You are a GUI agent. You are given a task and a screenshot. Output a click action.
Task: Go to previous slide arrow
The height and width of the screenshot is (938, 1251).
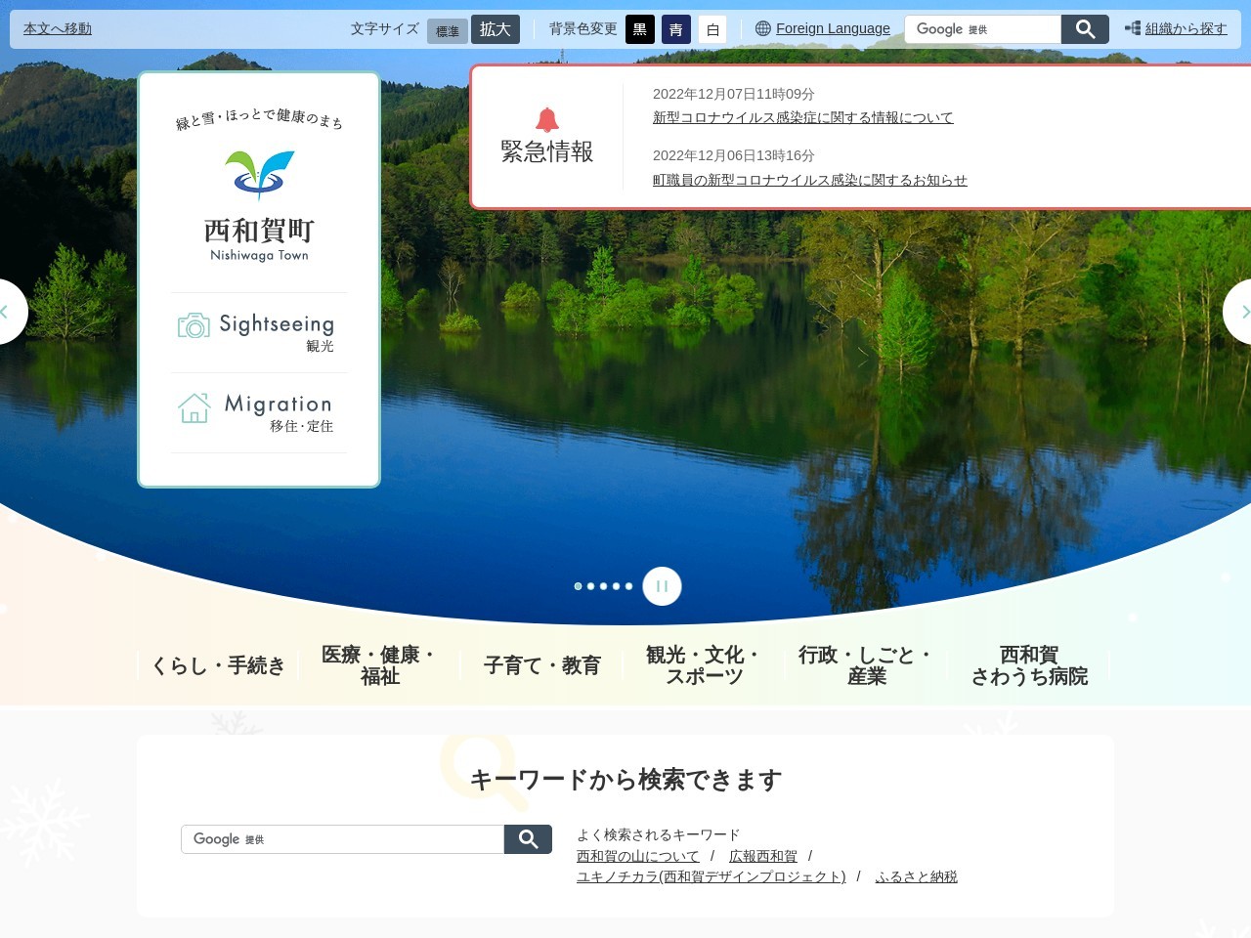(x=8, y=312)
